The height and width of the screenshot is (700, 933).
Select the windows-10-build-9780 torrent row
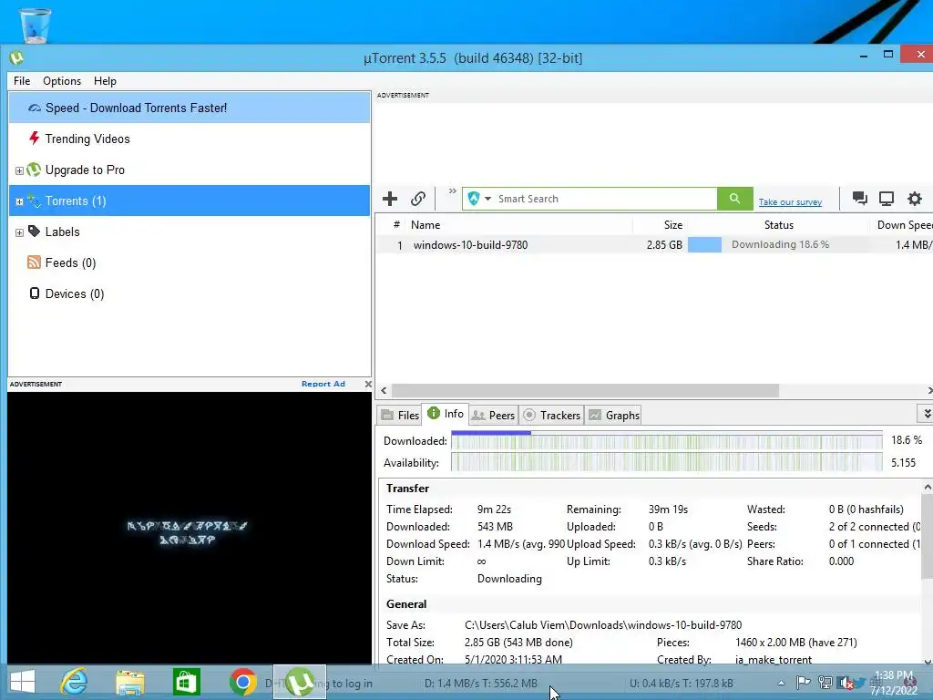(x=654, y=244)
